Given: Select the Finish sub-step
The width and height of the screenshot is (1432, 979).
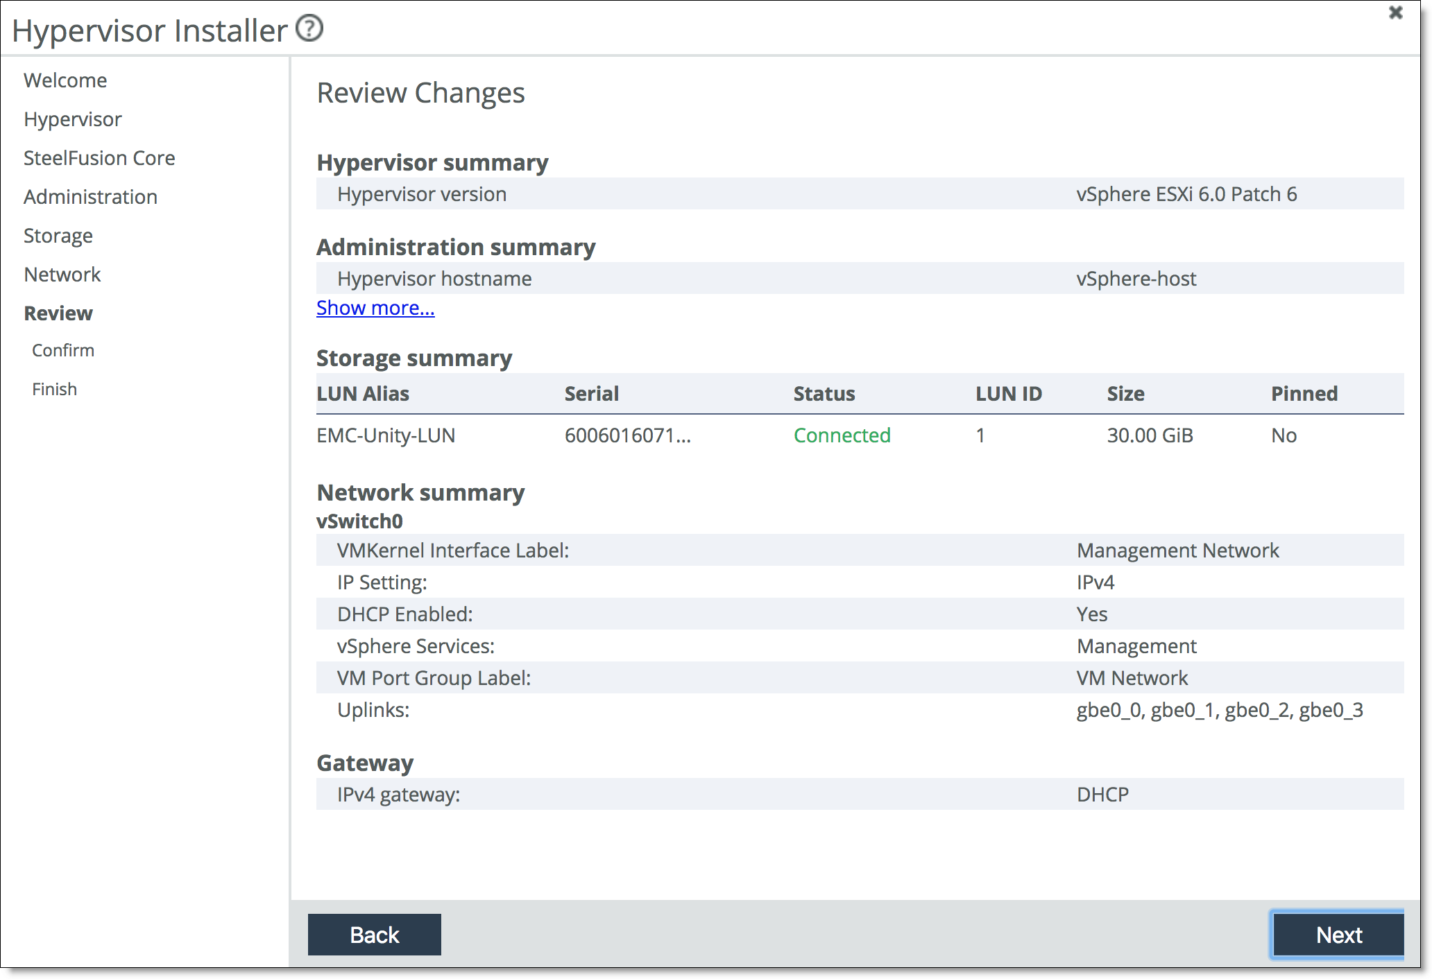Looking at the screenshot, I should 55,388.
